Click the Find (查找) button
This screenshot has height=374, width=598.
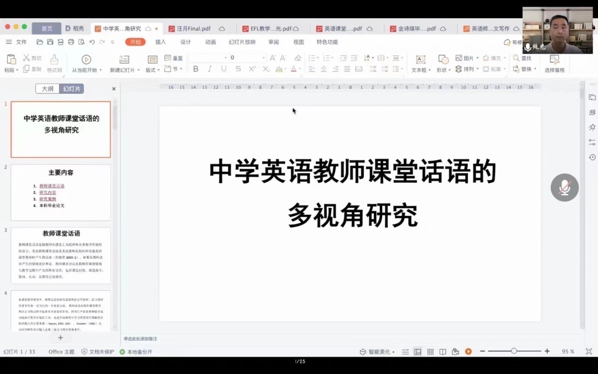(x=522, y=58)
